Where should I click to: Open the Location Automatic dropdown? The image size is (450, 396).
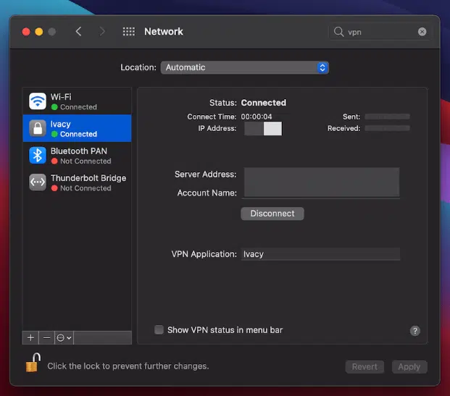click(244, 67)
